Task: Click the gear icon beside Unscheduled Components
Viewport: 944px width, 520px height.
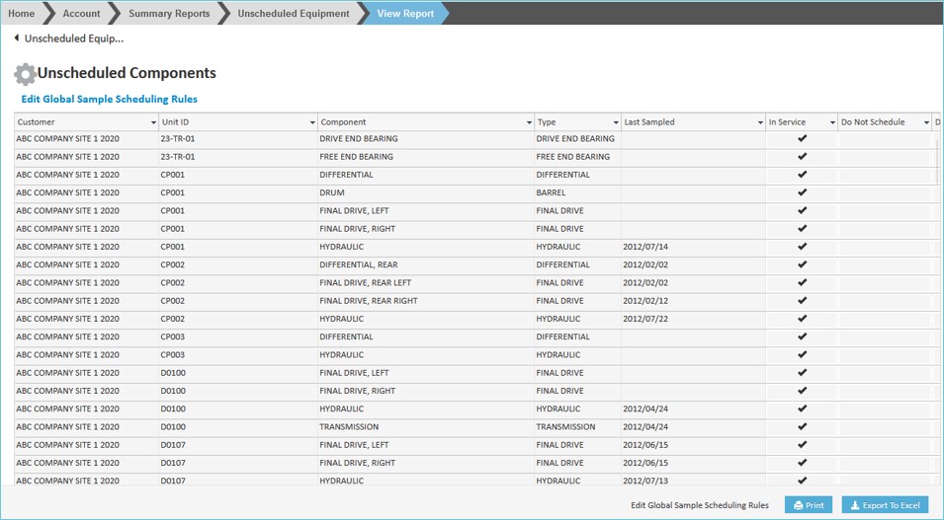Action: coord(25,74)
